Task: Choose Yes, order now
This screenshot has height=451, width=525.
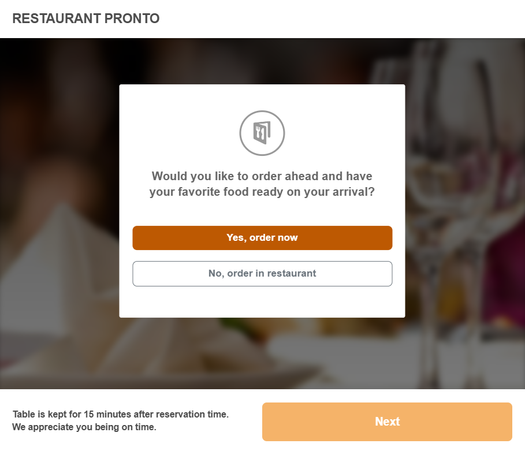Action: pyautogui.click(x=262, y=238)
